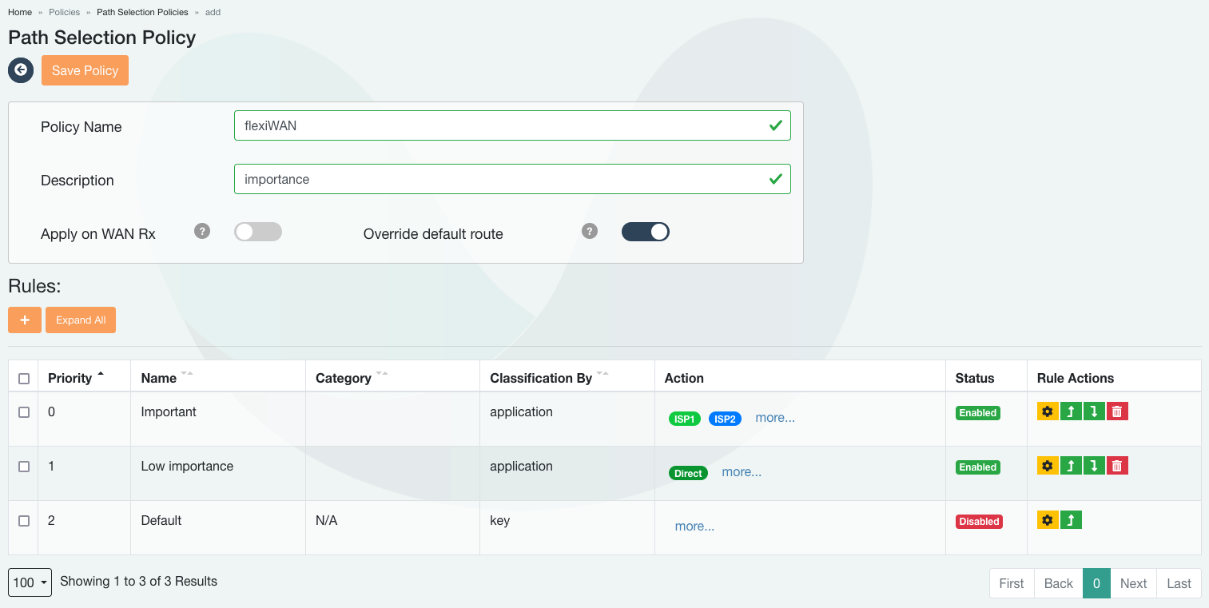Image resolution: width=1209 pixels, height=608 pixels.
Task: Check the Low importance rule checkbox
Action: 24,467
